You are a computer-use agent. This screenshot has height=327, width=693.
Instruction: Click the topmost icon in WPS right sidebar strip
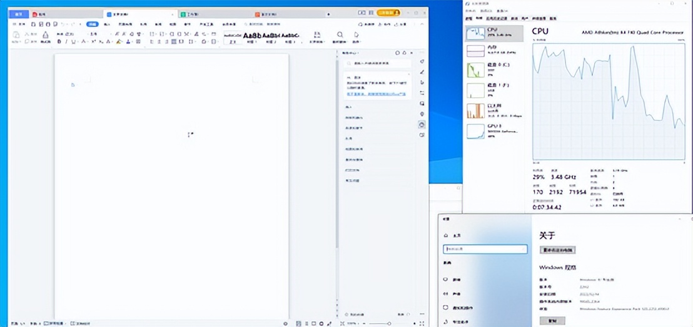(x=422, y=61)
